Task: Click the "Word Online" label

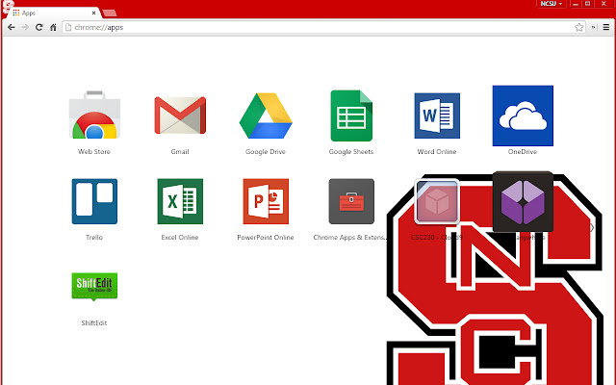Action: tap(437, 152)
